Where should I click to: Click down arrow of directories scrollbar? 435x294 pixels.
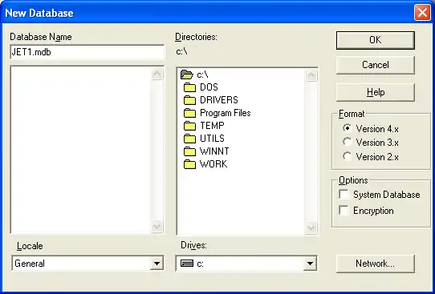pyautogui.click(x=311, y=228)
